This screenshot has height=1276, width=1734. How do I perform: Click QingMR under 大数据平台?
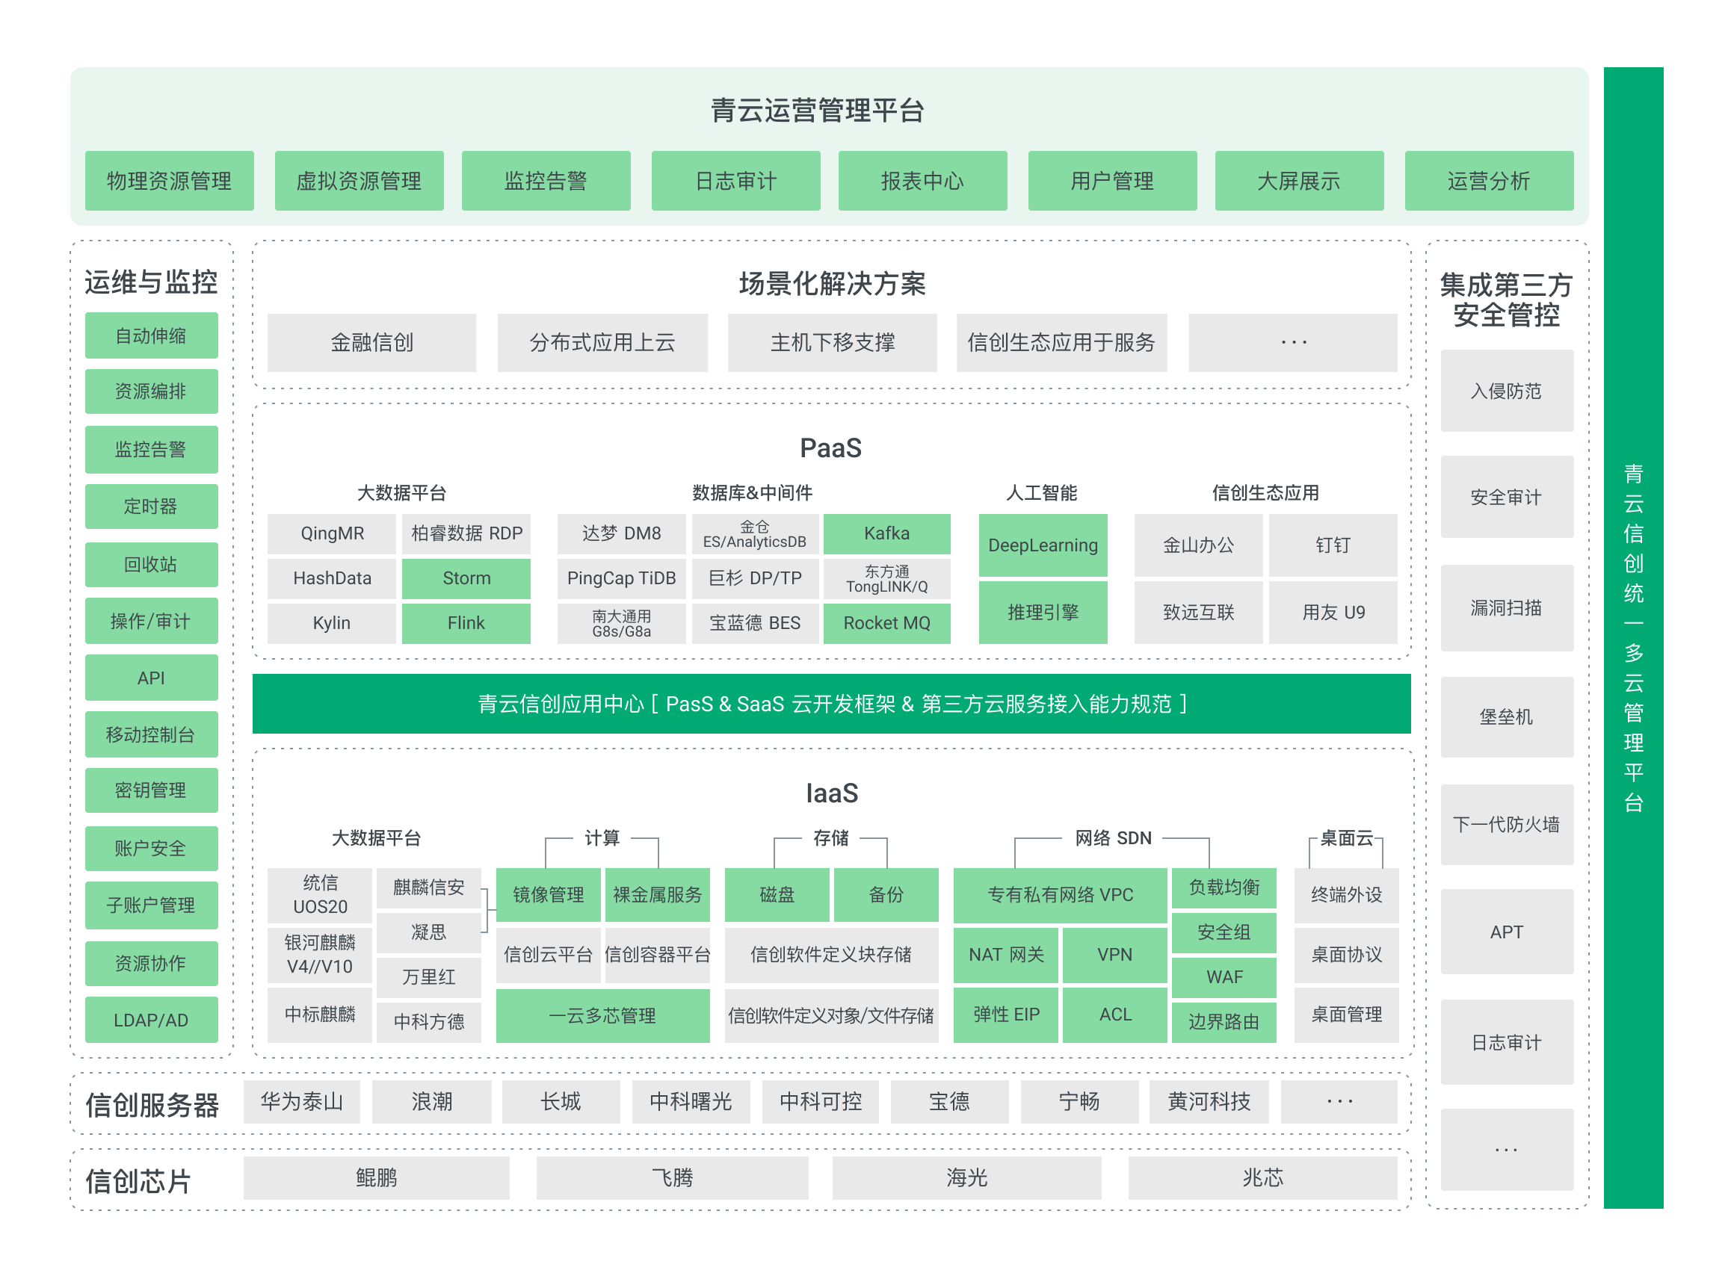click(332, 533)
